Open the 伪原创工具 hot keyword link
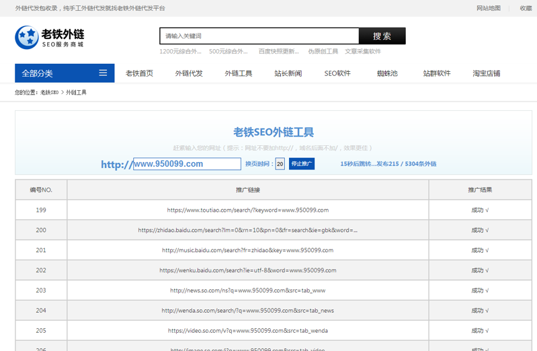 click(x=323, y=51)
